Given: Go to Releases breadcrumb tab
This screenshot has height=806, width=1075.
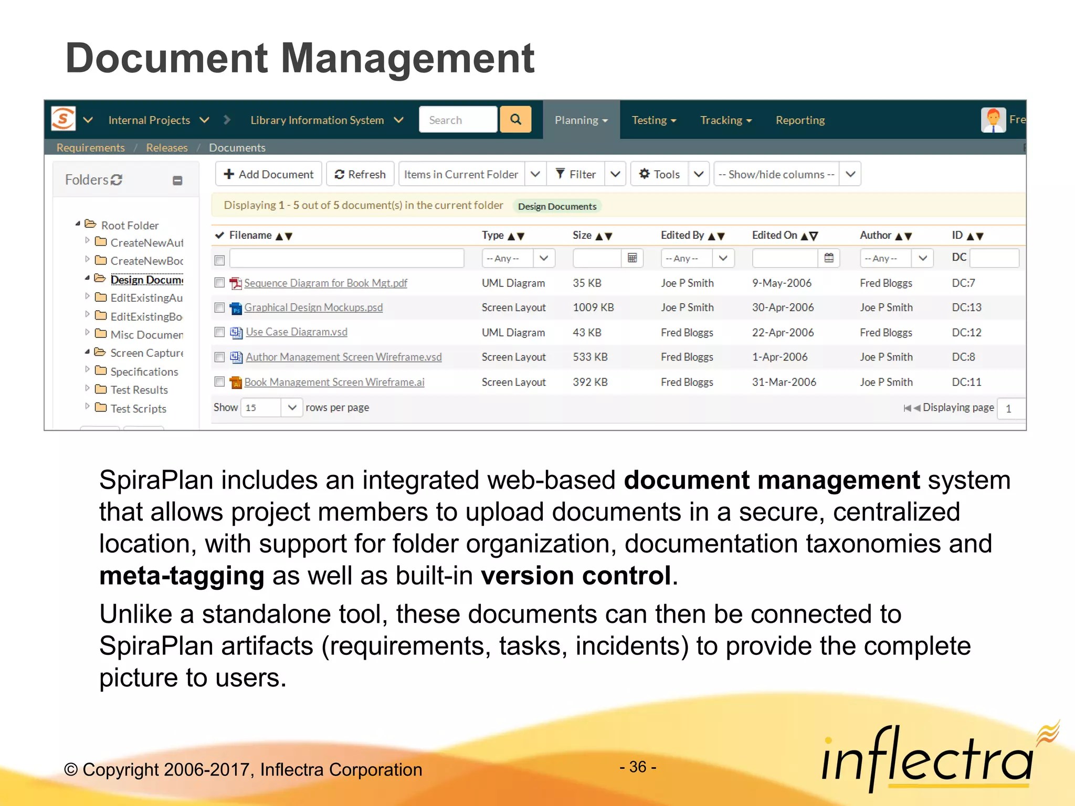Looking at the screenshot, I should pyautogui.click(x=166, y=147).
